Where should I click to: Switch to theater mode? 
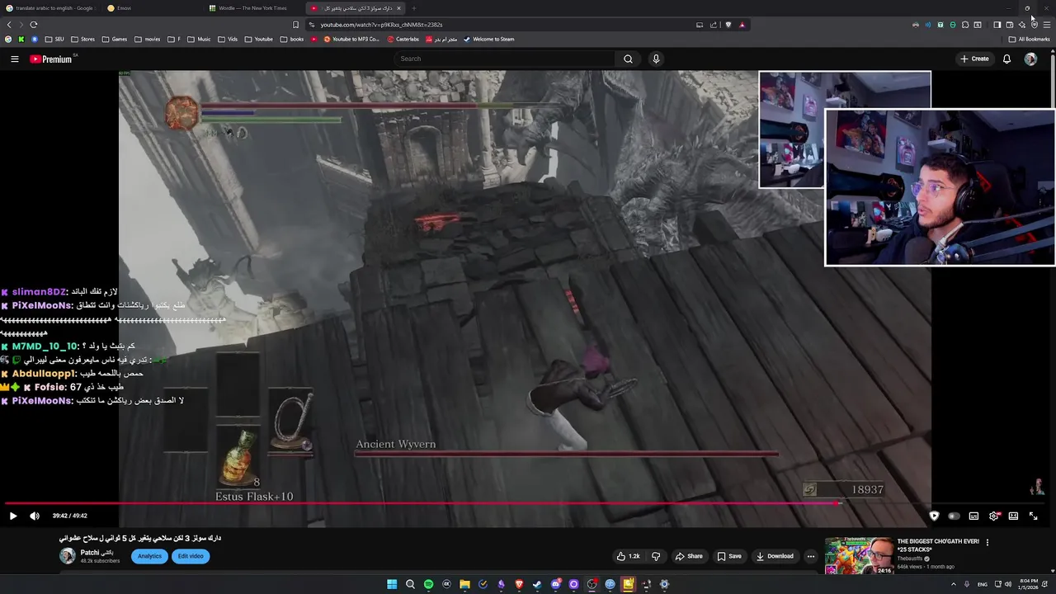pos(1013,516)
